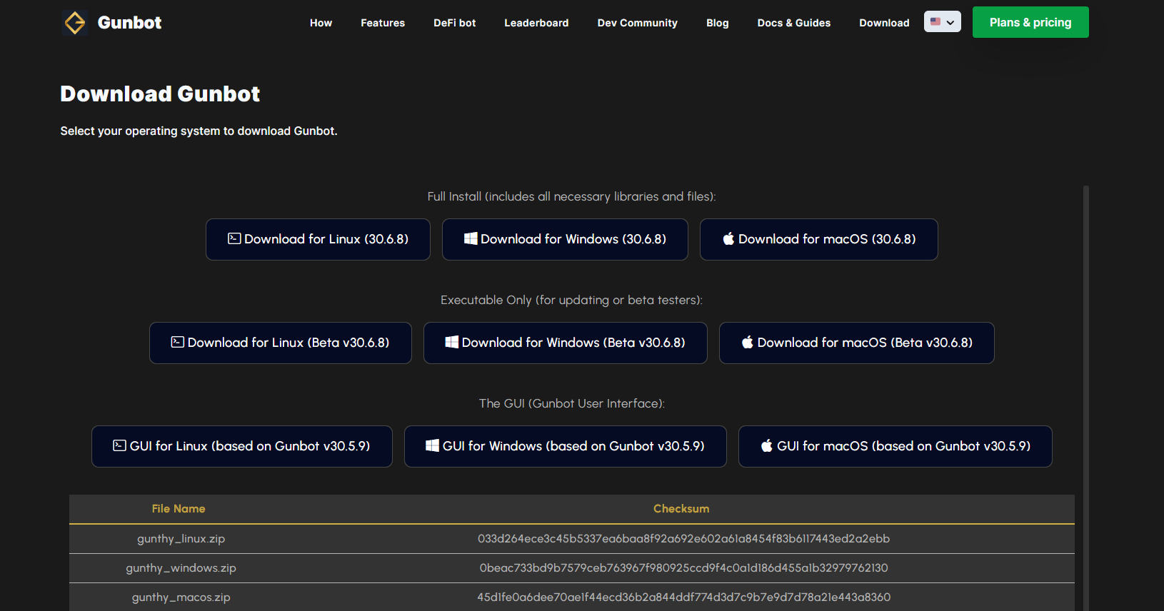The height and width of the screenshot is (611, 1164).
Task: Click the Gunbot logo icon
Action: tap(75, 23)
